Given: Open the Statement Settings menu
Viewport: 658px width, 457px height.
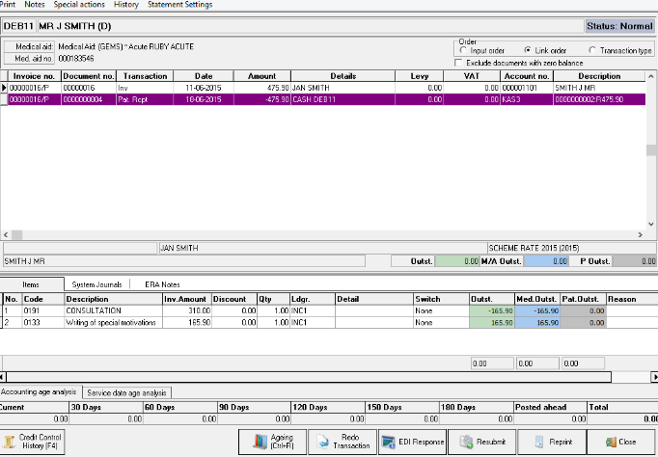Looking at the screenshot, I should 179,5.
